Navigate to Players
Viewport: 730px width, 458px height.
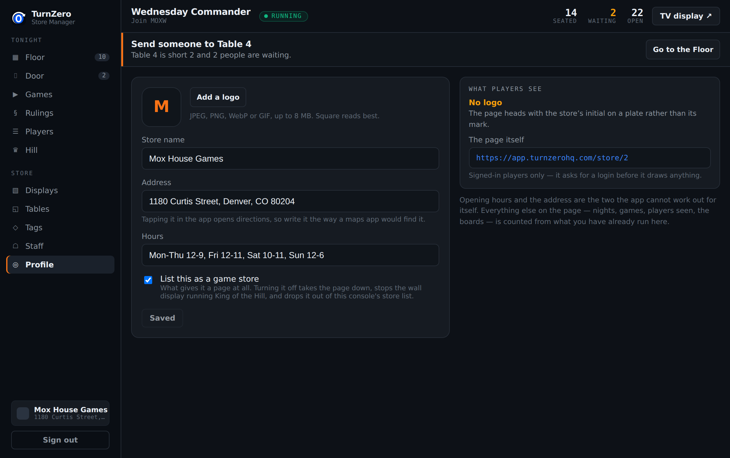click(x=60, y=132)
